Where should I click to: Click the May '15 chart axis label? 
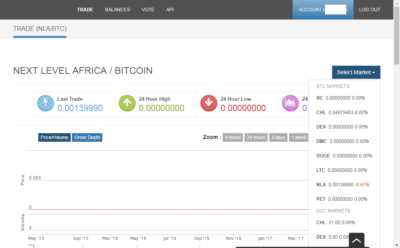[36, 238]
